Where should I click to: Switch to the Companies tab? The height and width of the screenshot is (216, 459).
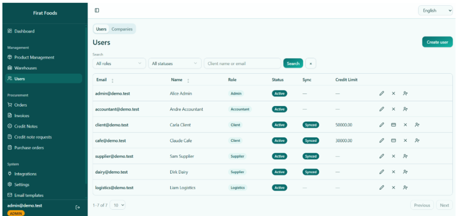(122, 29)
